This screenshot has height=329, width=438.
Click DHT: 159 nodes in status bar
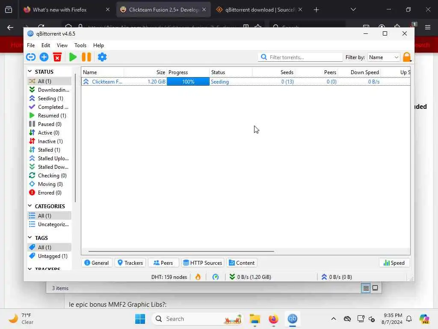pos(169,277)
